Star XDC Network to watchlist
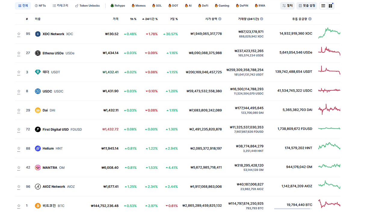This screenshot has width=385, height=212. (19, 34)
